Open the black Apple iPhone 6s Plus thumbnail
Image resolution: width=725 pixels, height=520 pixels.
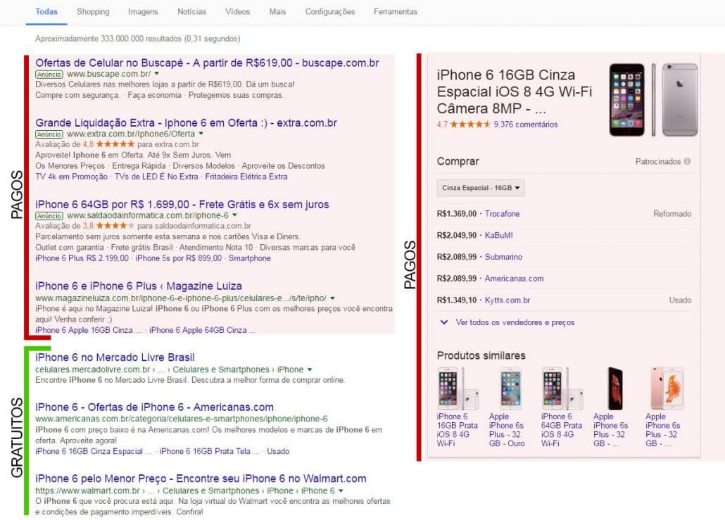click(x=615, y=388)
